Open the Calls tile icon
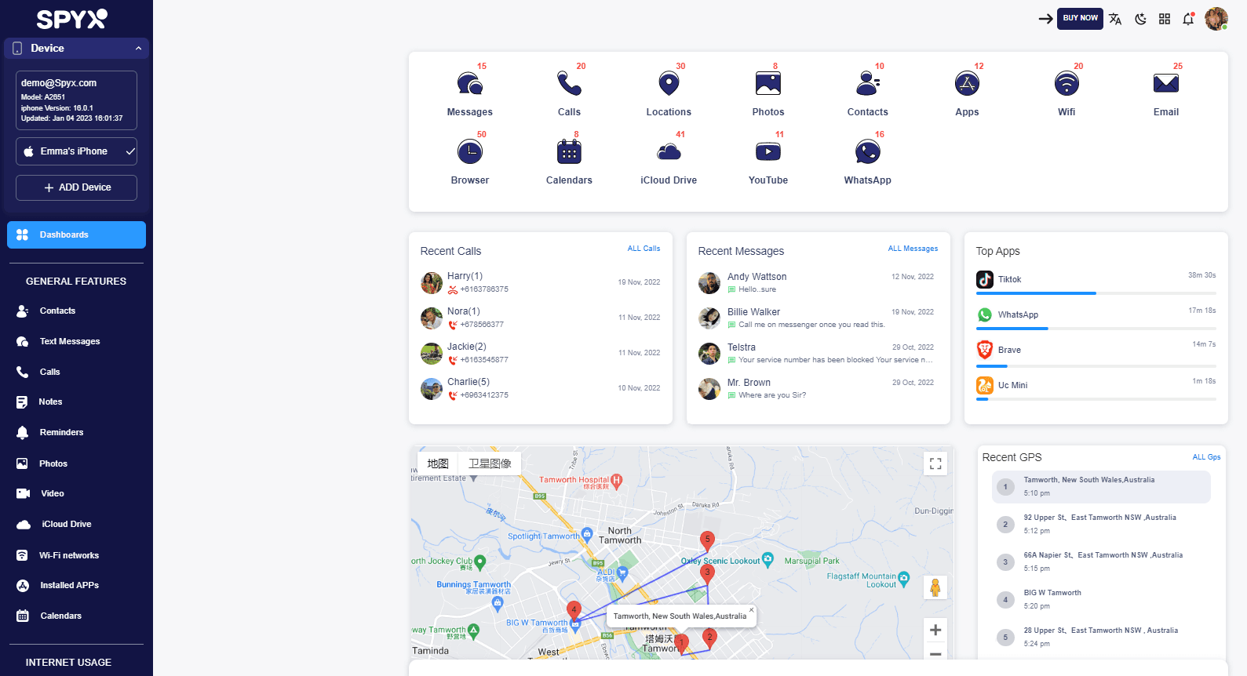The height and width of the screenshot is (676, 1247). (x=569, y=83)
